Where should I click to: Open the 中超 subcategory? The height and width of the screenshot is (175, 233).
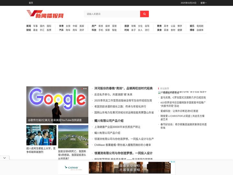click(75, 26)
